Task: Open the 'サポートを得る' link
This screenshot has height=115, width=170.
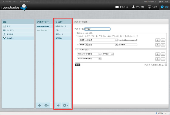Action: pyautogui.click(x=25, y=2)
